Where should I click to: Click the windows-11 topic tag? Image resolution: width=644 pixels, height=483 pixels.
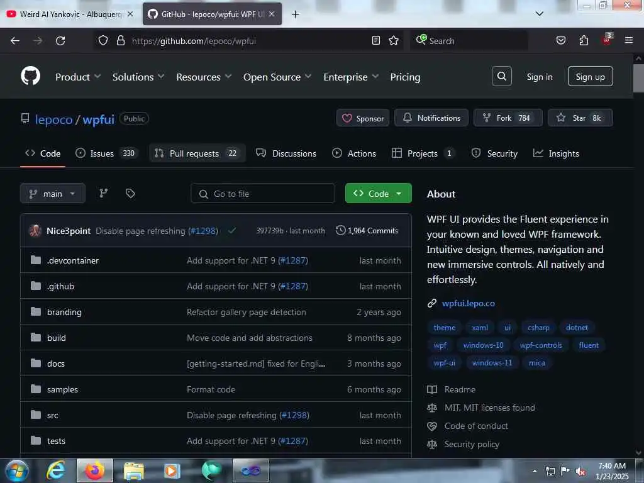pyautogui.click(x=492, y=363)
